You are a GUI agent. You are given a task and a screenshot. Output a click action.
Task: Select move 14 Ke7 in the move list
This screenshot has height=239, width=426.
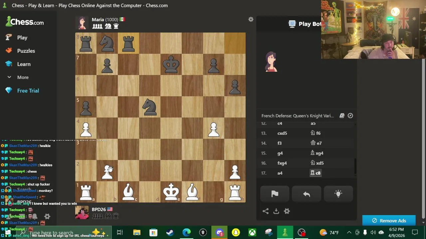pyautogui.click(x=316, y=143)
